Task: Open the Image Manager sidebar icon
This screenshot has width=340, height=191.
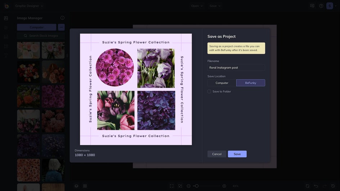Action: (x=6, y=18)
